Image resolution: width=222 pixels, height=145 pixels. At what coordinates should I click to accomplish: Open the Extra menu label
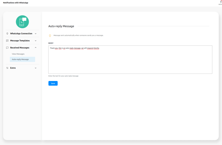coord(13,68)
